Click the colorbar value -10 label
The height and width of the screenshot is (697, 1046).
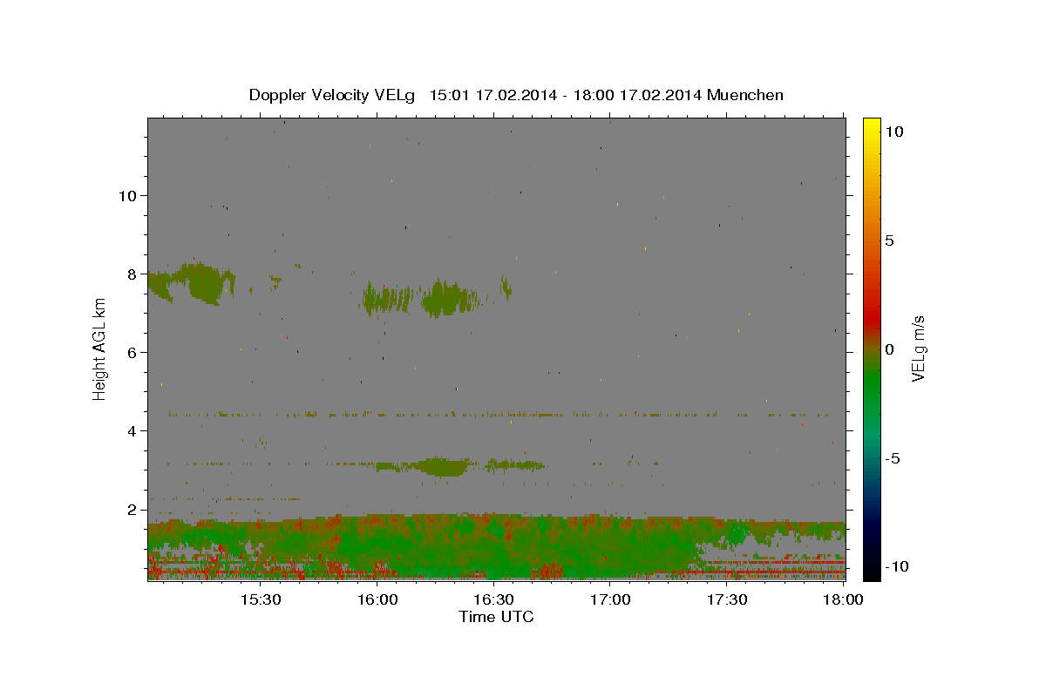897,566
